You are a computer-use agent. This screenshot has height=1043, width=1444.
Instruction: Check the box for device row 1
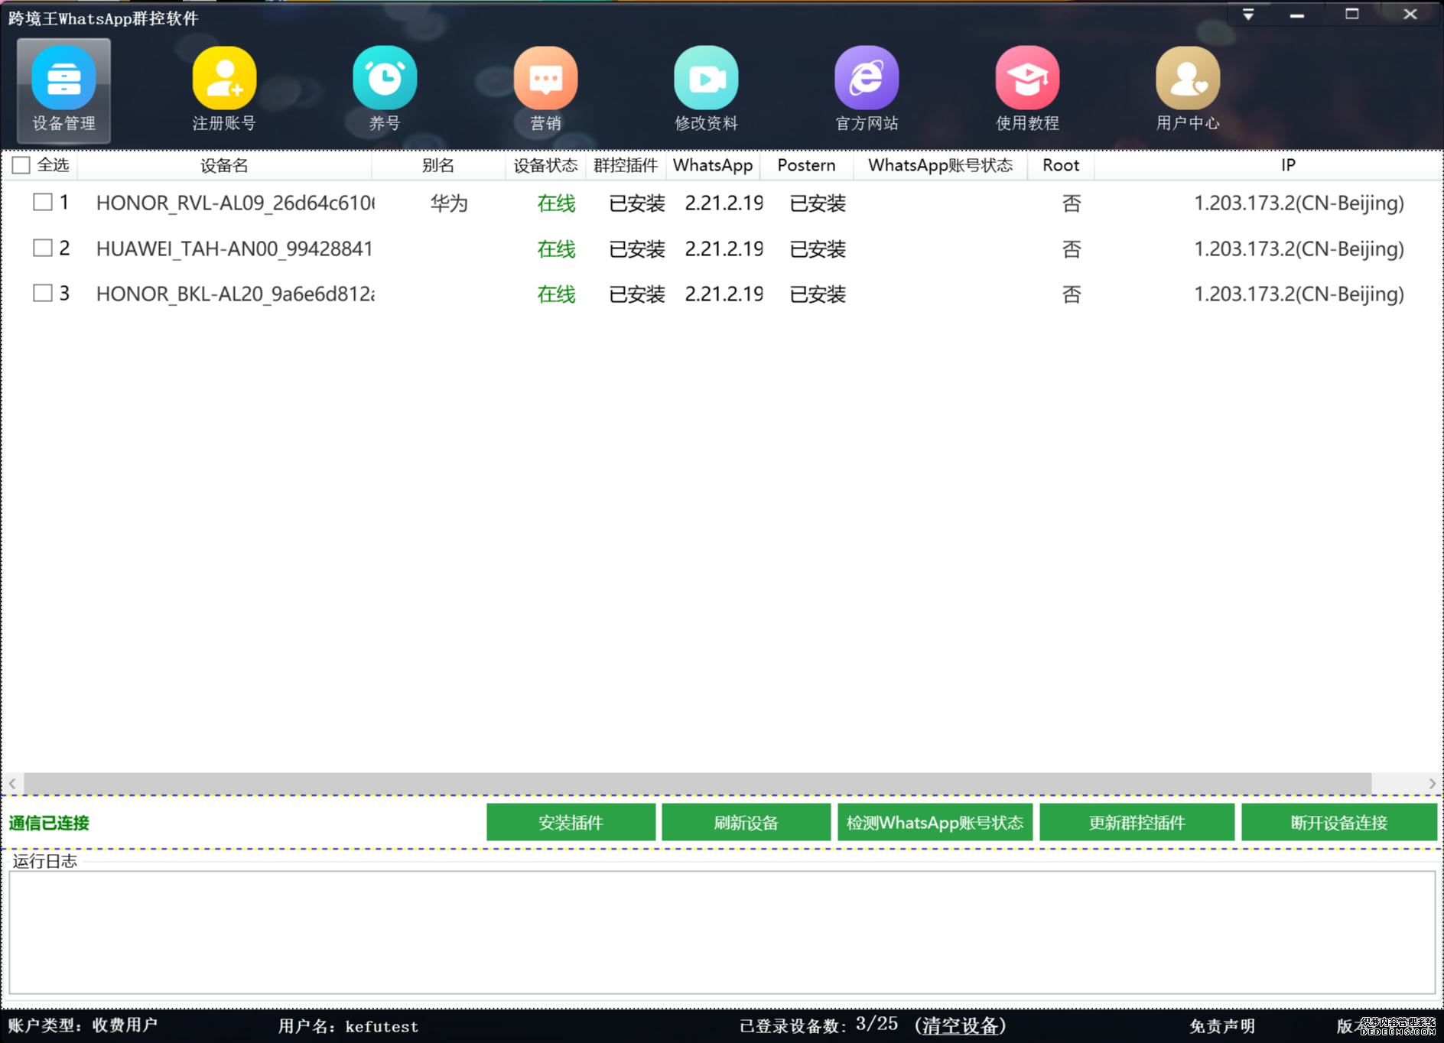(x=43, y=203)
